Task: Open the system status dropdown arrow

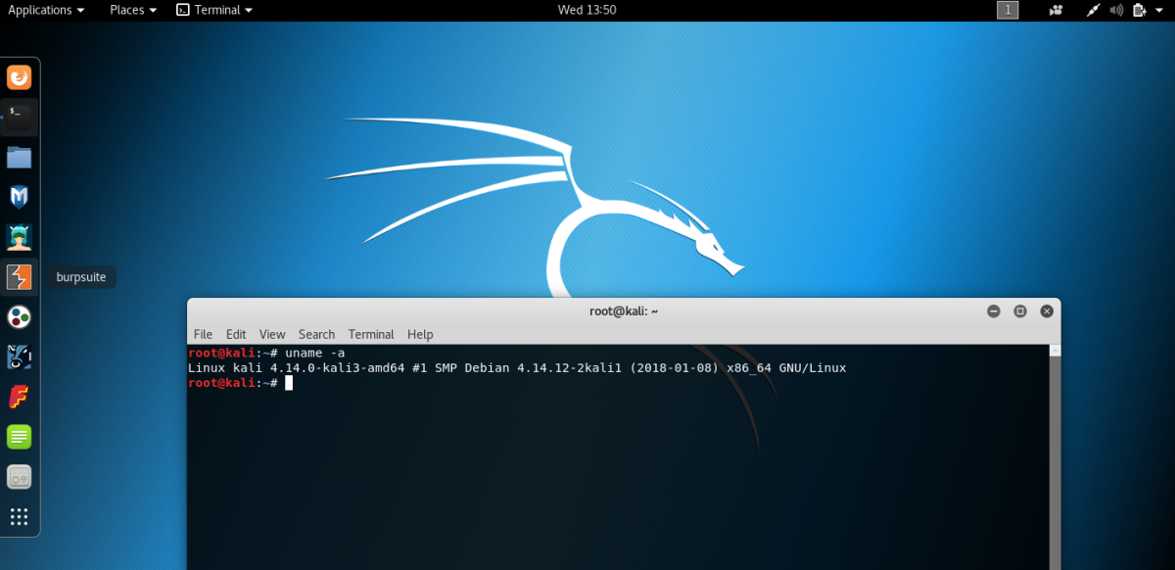Action: [1160, 10]
